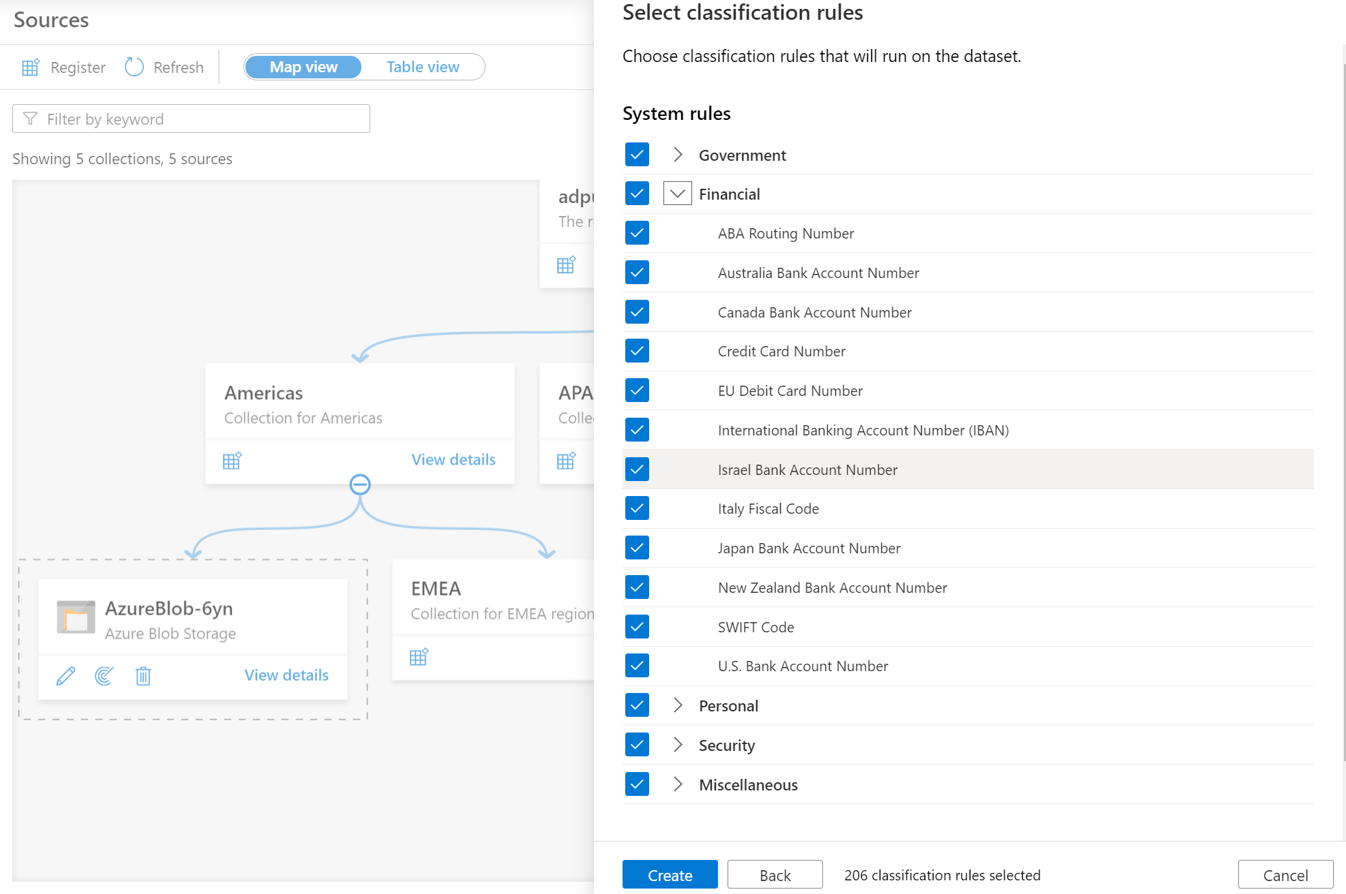Uncheck the Israel Bank Account Number classification rule

[x=638, y=469]
